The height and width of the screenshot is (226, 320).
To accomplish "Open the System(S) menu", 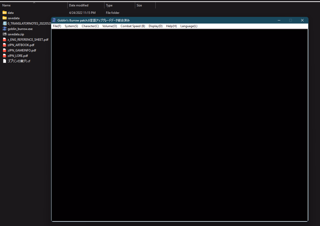I will (x=71, y=26).
